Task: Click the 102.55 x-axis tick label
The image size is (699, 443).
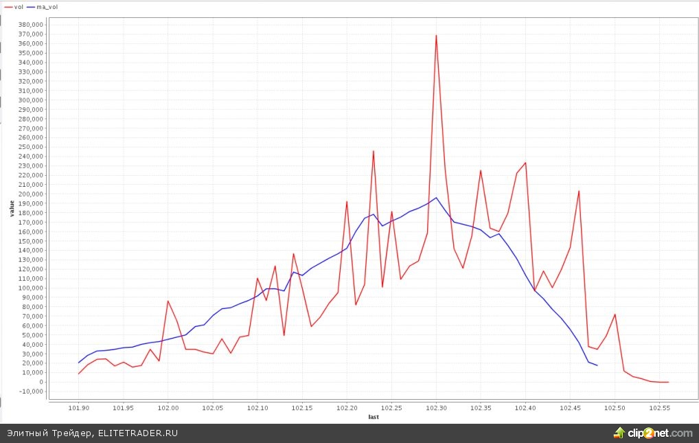Action: (x=659, y=407)
